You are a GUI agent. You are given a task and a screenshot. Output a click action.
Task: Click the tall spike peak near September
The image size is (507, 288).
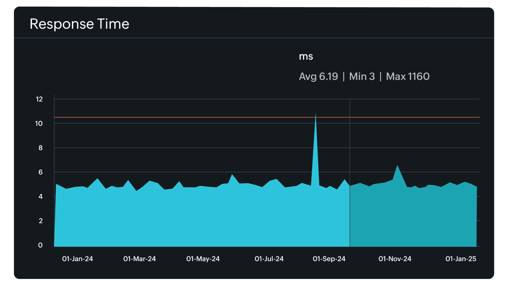tap(316, 115)
